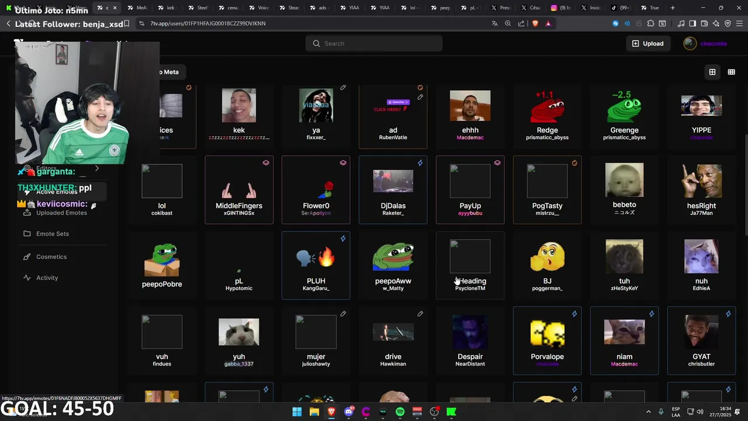
Task: Click the lightning icon on DjDalas card
Action: 420,163
